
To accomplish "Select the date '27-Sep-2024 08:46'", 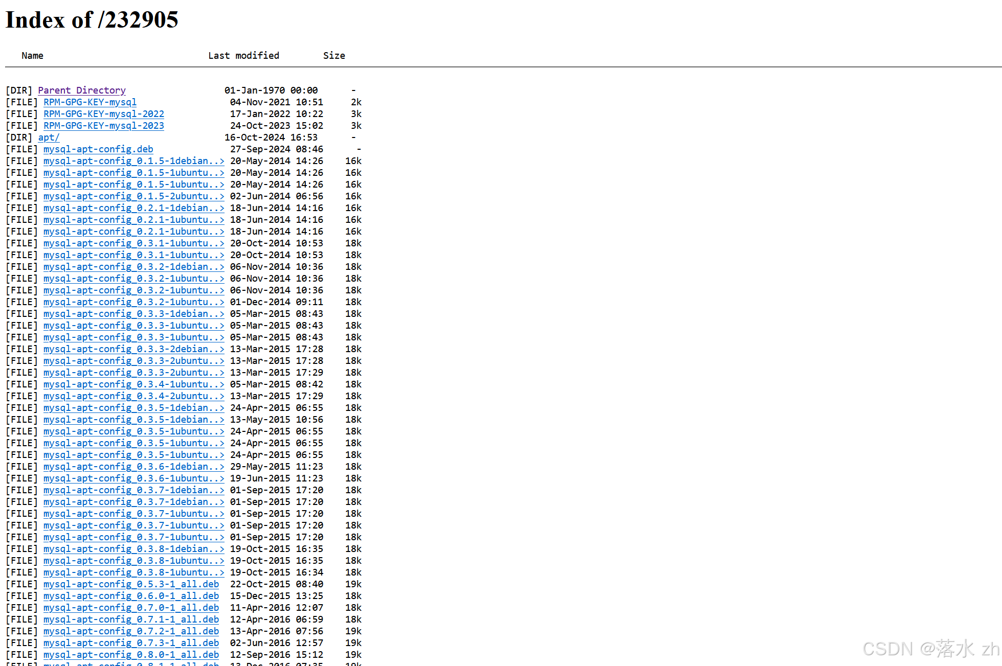I will point(277,149).
